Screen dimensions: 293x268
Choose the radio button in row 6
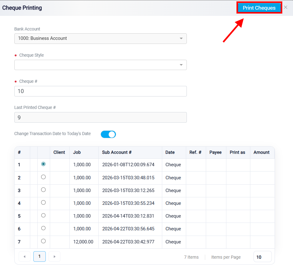tap(43, 228)
